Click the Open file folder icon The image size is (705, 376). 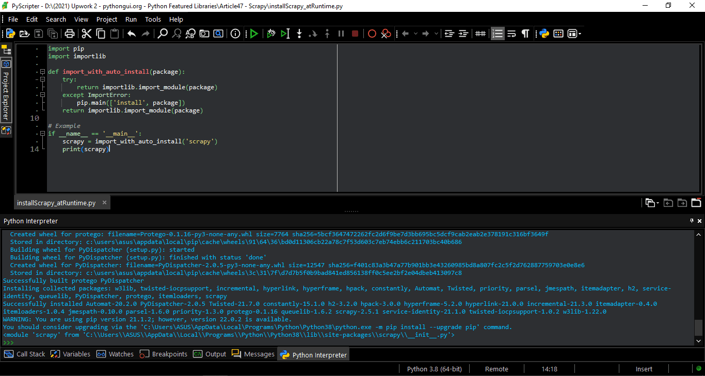[24, 34]
